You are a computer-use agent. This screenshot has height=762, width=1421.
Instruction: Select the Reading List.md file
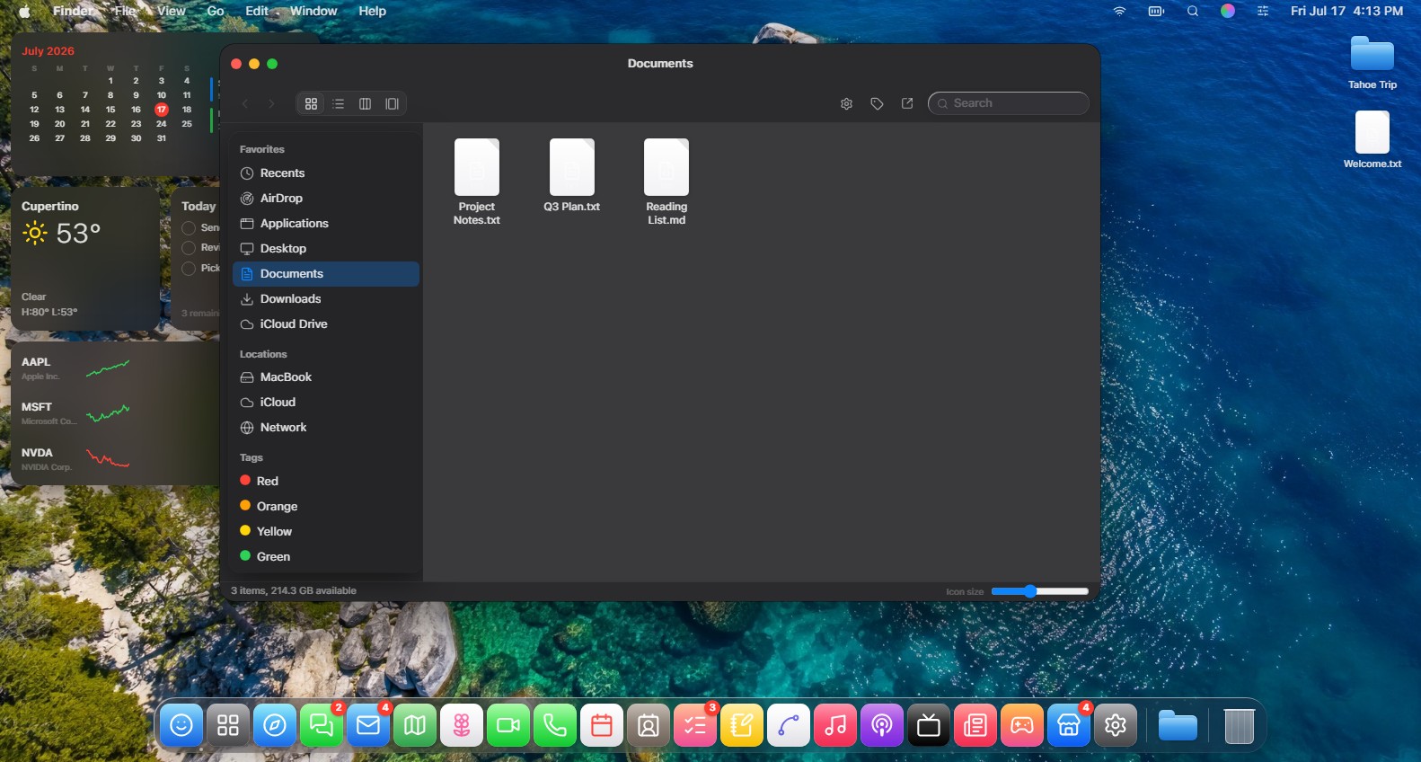666,182
